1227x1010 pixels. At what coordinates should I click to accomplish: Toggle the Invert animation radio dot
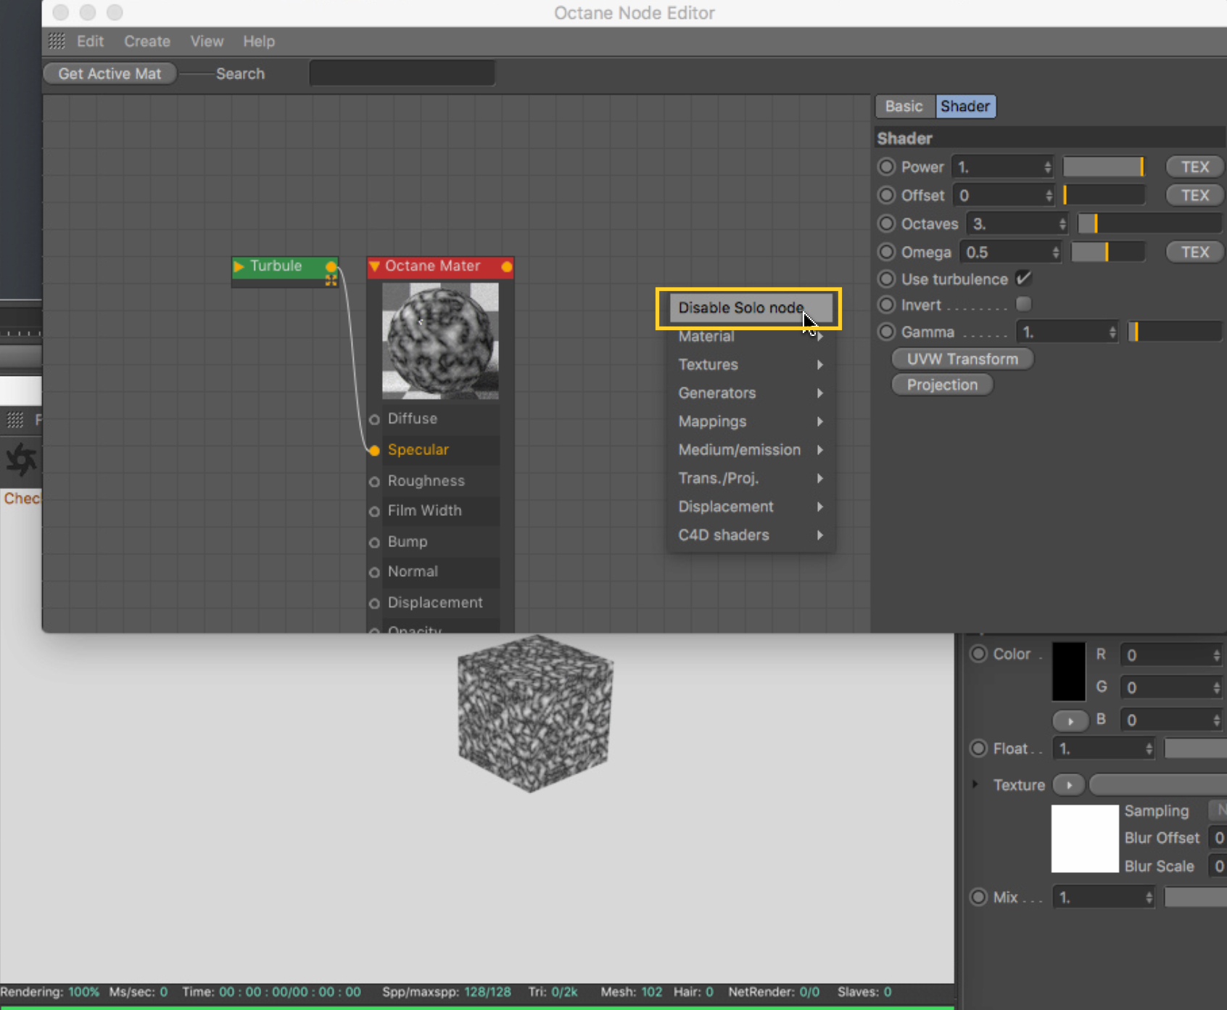pos(886,305)
